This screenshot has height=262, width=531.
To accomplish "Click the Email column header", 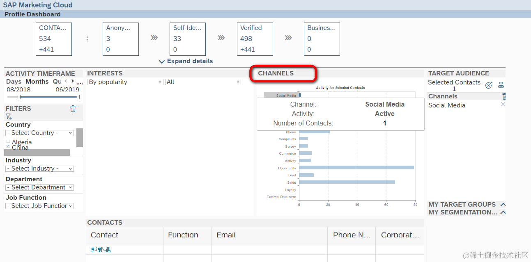I will [x=269, y=235].
